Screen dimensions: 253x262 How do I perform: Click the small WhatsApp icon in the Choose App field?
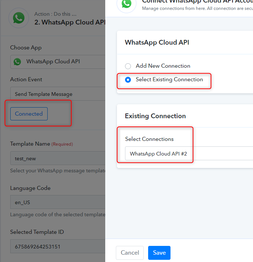(x=17, y=61)
